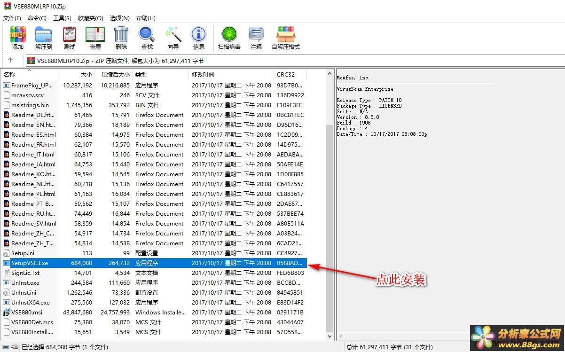The height and width of the screenshot is (352, 565).
Task: Click the 删除 (Delete) trash icon
Action: [x=121, y=34]
